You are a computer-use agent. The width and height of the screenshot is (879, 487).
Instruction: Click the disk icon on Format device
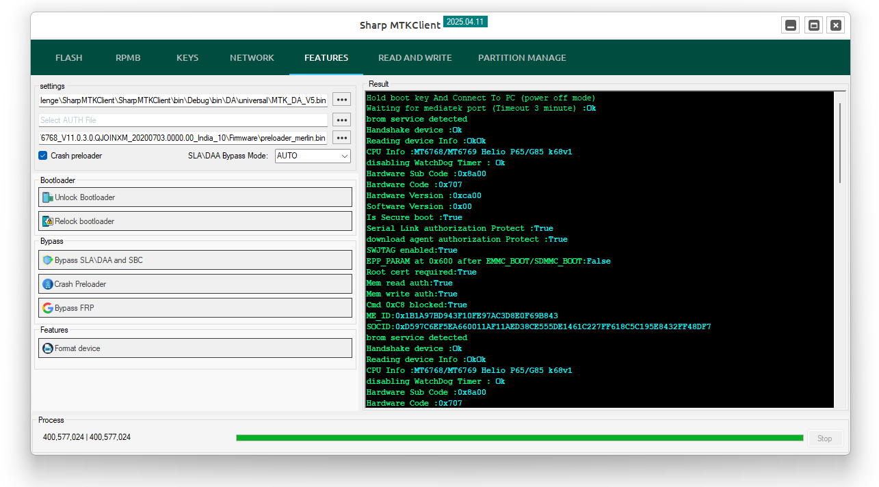pyautogui.click(x=48, y=348)
